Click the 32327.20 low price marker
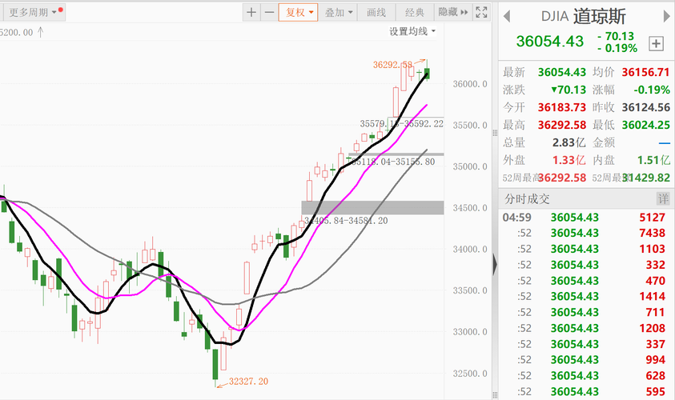 [248, 382]
